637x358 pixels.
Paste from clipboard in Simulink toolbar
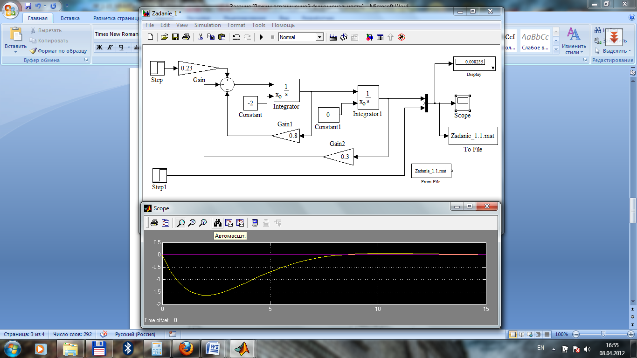[222, 37]
